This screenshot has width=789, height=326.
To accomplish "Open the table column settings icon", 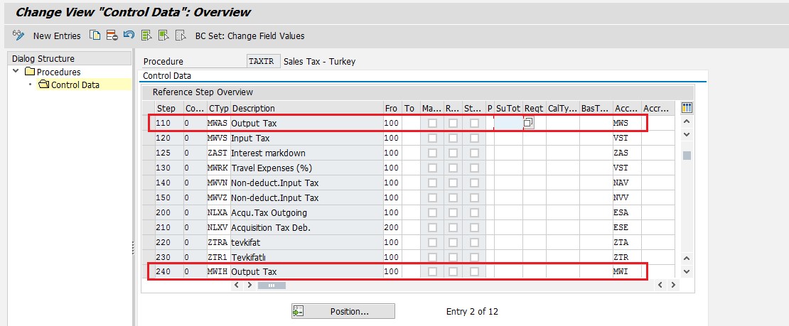I will pos(687,108).
